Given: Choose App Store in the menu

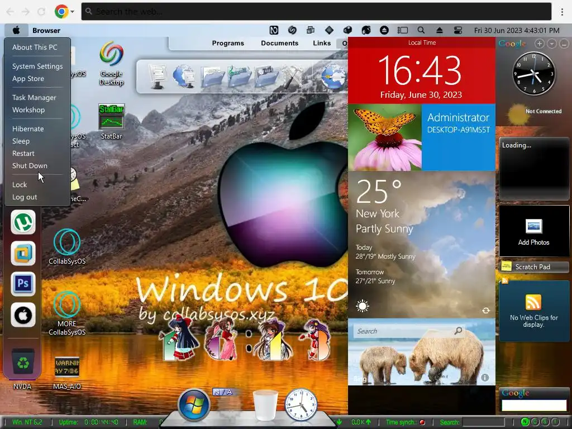Looking at the screenshot, I should click(x=28, y=78).
